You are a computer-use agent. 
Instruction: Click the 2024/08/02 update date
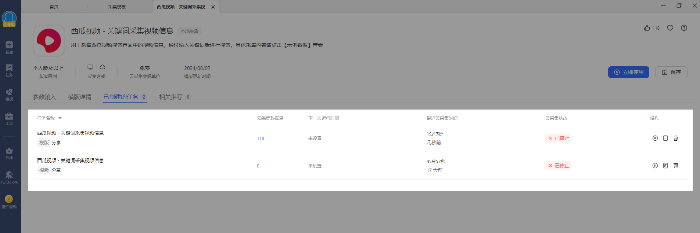click(x=197, y=68)
